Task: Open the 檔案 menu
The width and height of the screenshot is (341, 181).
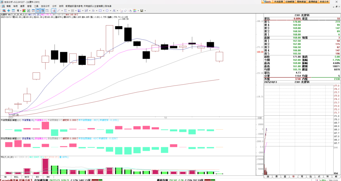Action: [x=8, y=6]
